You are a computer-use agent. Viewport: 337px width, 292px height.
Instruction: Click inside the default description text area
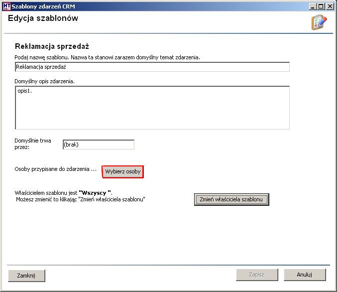(152, 108)
